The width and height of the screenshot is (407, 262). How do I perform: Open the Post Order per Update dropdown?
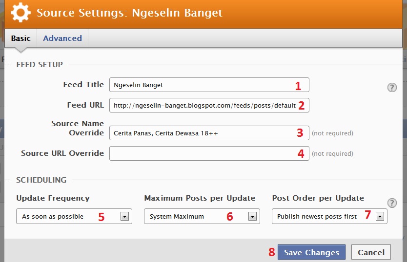pyautogui.click(x=329, y=216)
